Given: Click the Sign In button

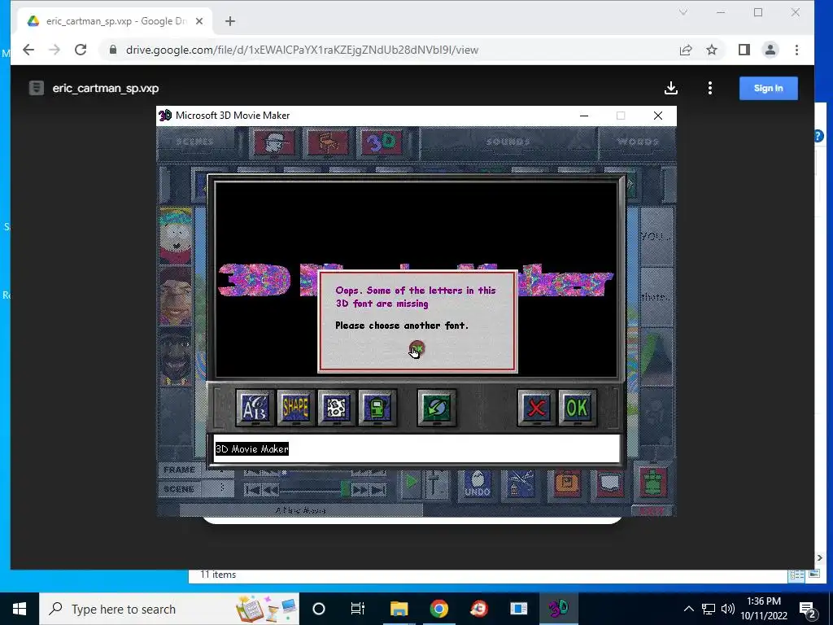Looking at the screenshot, I should pyautogui.click(x=768, y=88).
